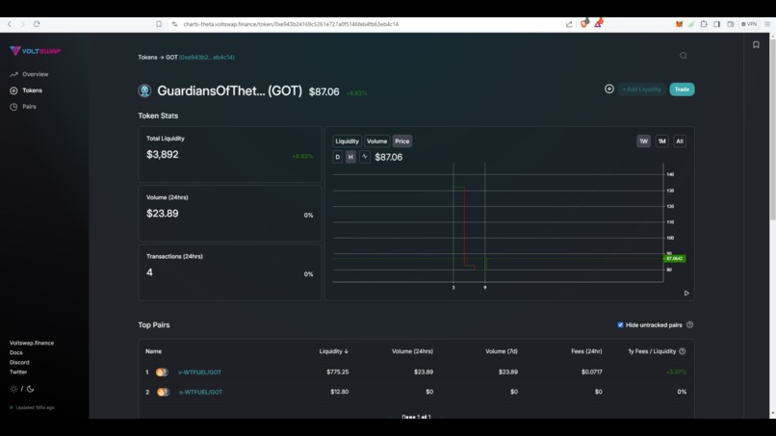Toggle the line chart view icon
Image resolution: width=776 pixels, height=436 pixels.
[365, 157]
